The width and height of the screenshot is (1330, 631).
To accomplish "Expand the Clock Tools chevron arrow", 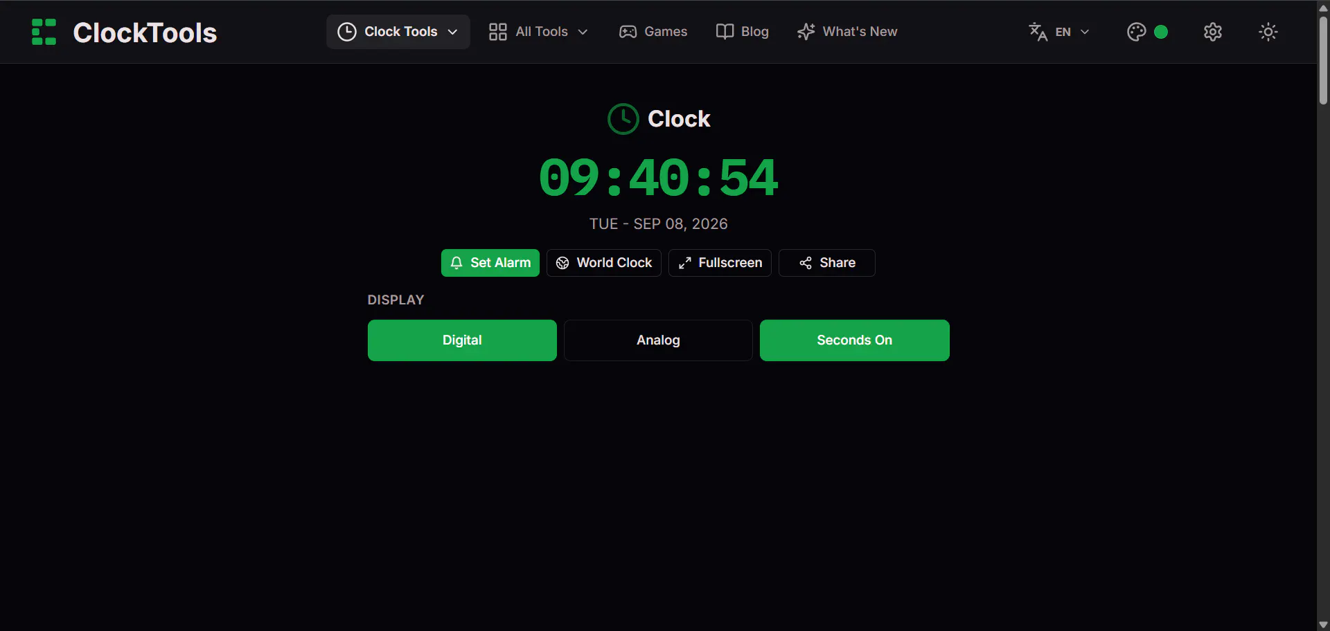I will tap(452, 32).
